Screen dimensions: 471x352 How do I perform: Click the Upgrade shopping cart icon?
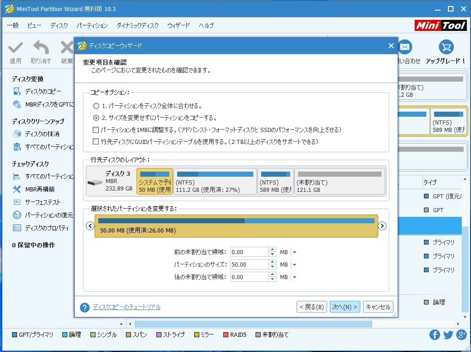(x=446, y=47)
